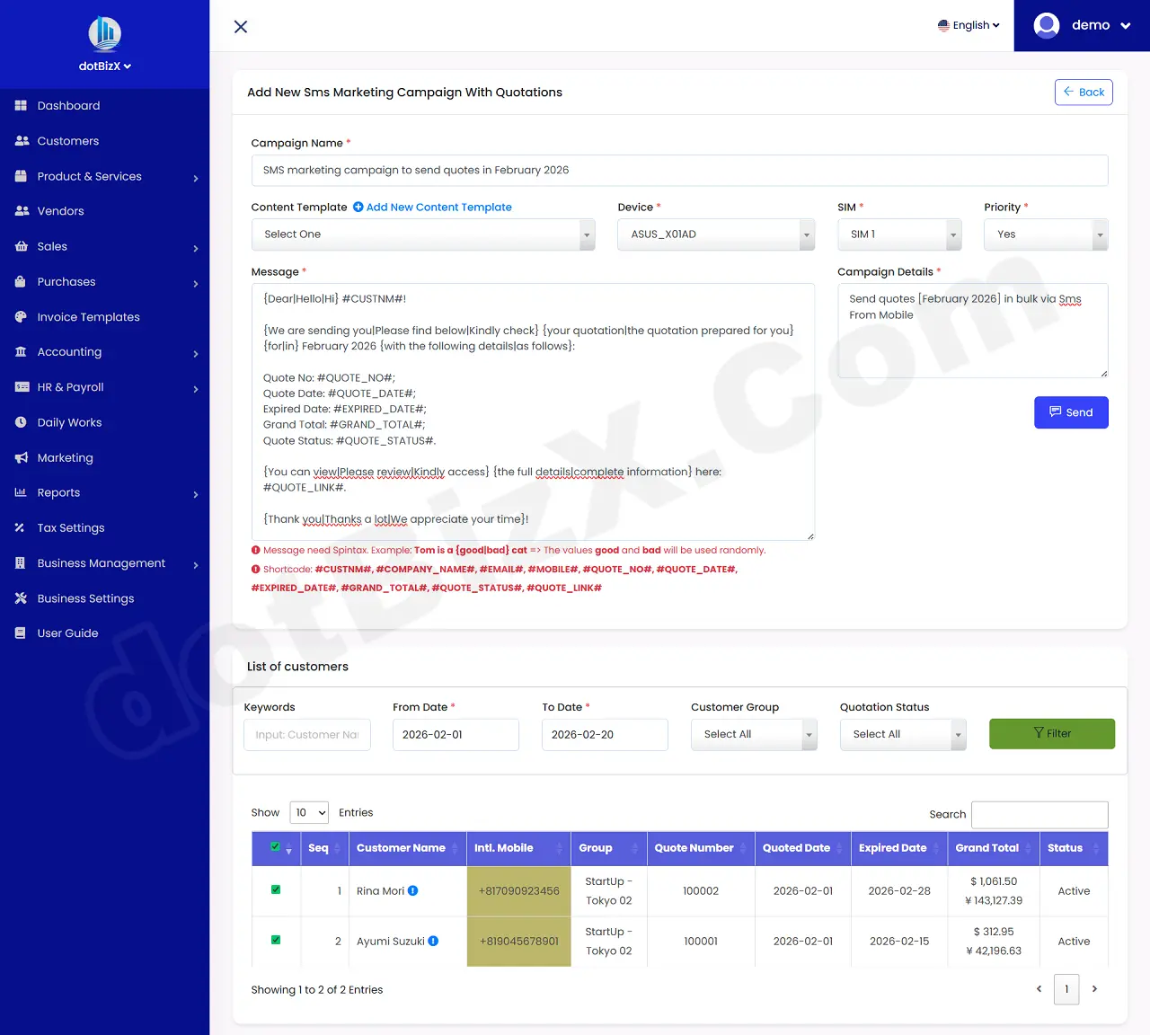
Task: Open the User Guide sidebar icon
Action: pos(20,632)
